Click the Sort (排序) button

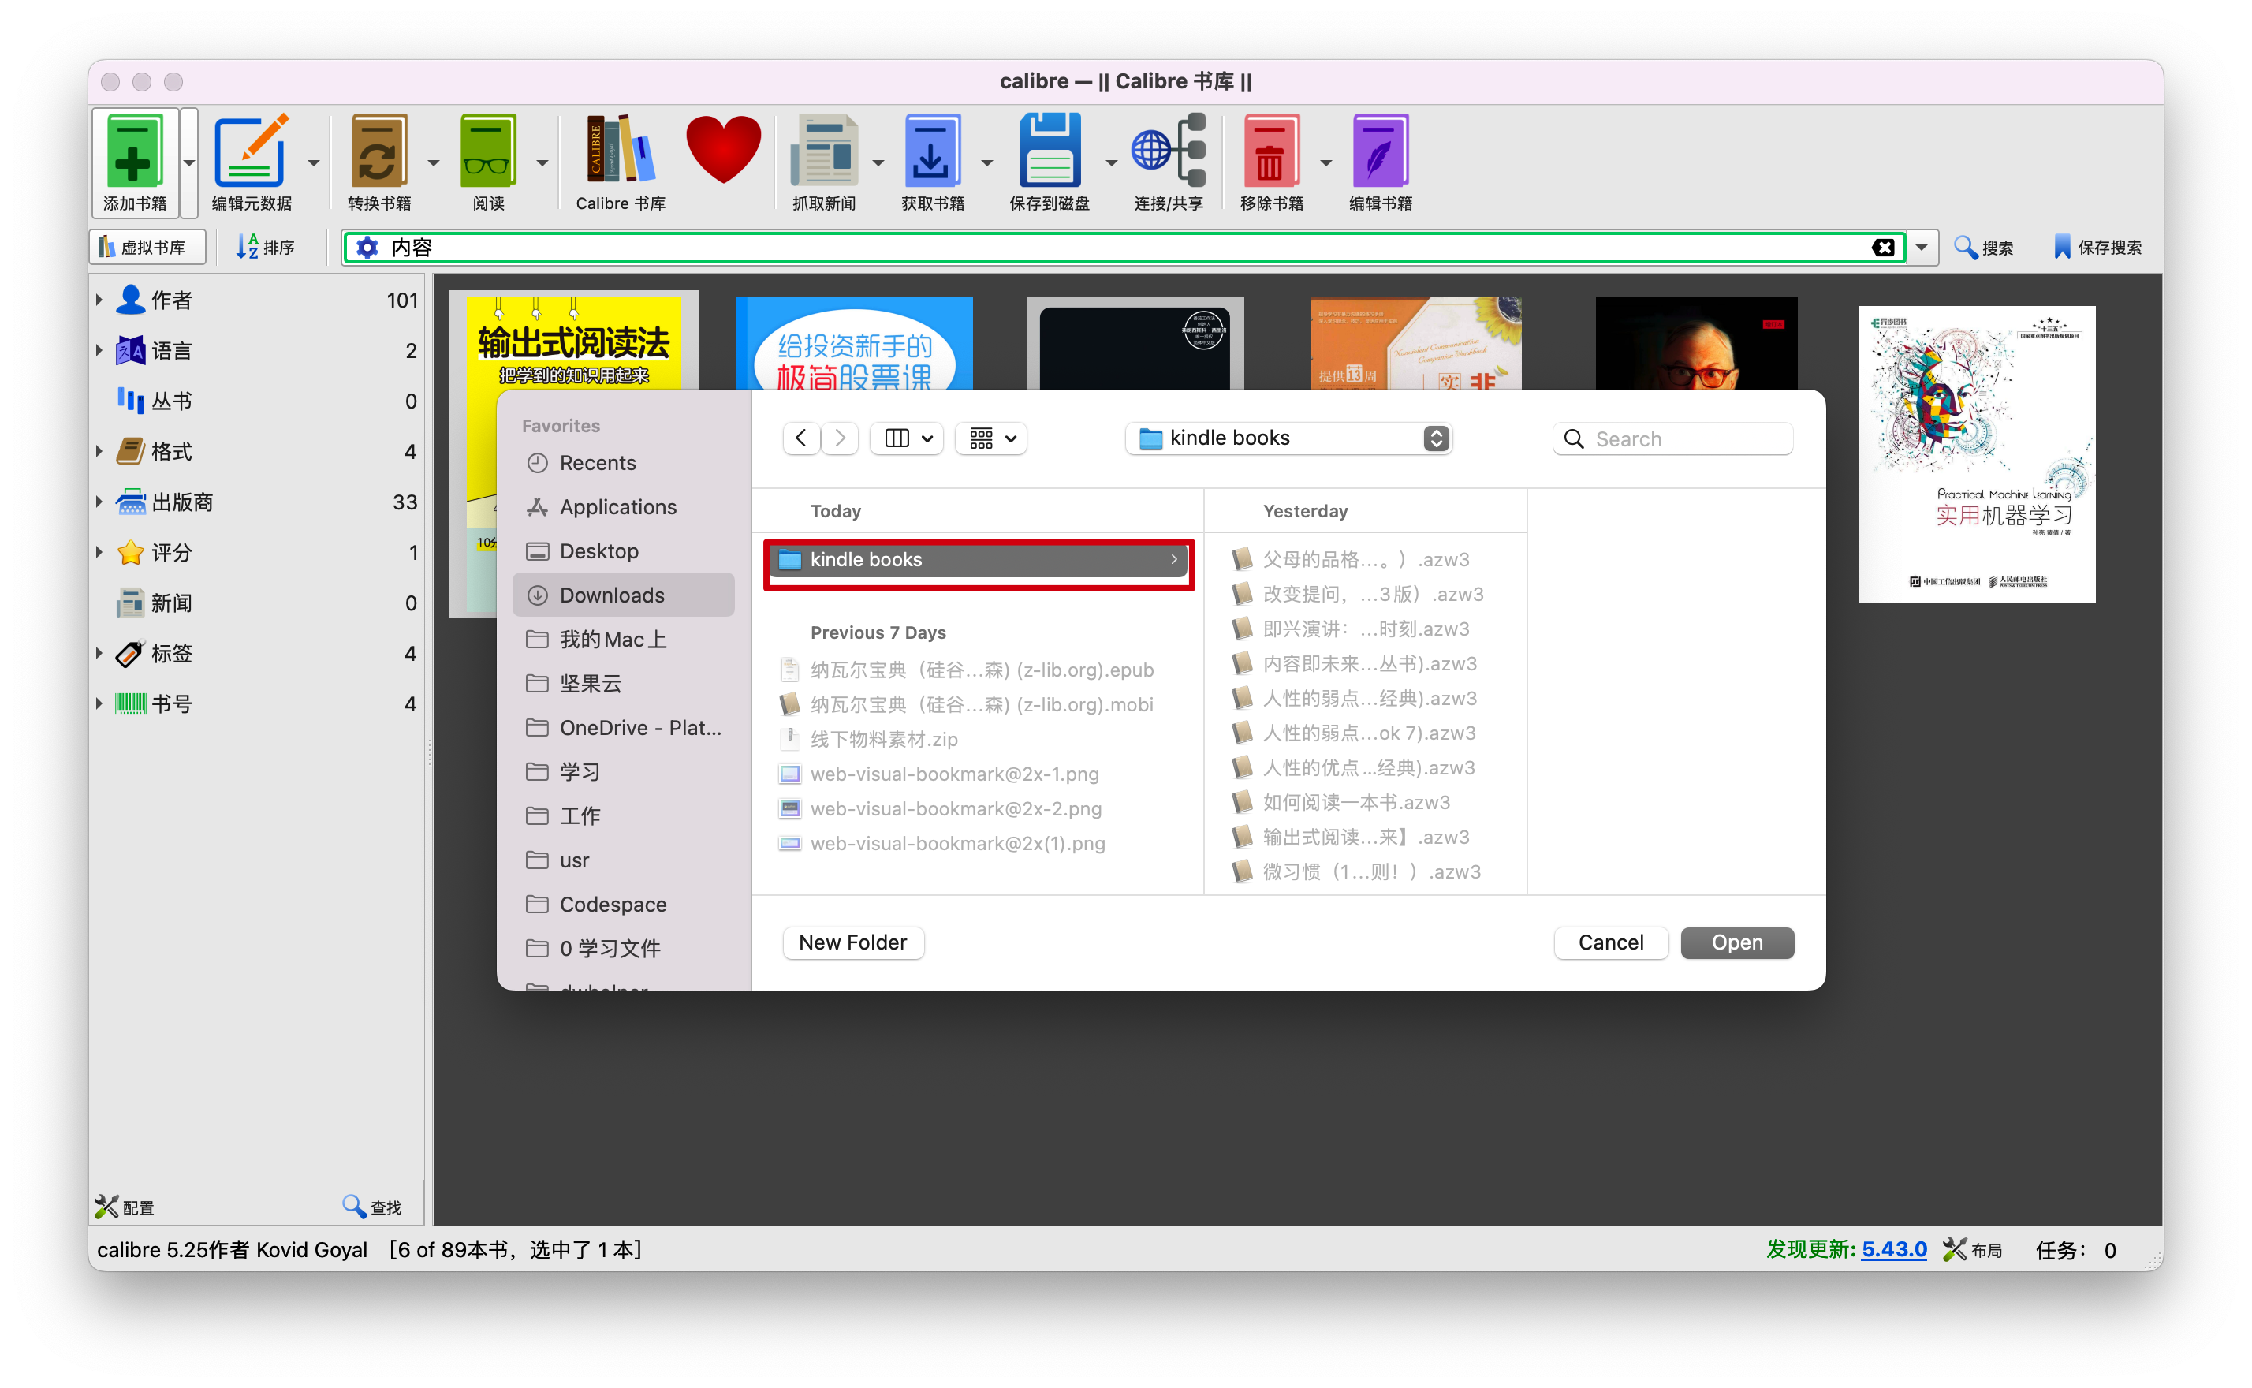(x=264, y=247)
